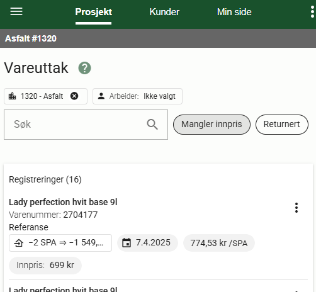Click the return arrow icon in quantity box
This screenshot has height=292, width=316.
click(19, 243)
